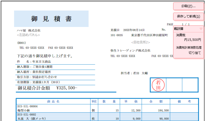
Task: Open the 切り捨て rounding setting
Action: pyautogui.click(x=195, y=53)
